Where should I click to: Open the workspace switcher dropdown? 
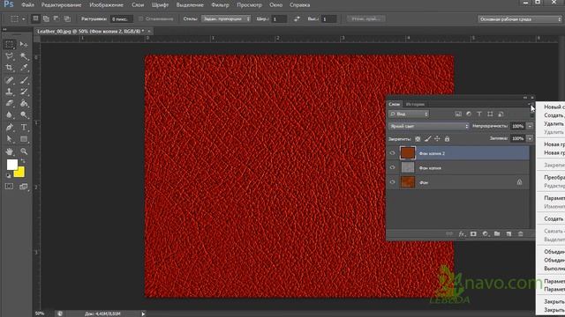(520, 19)
